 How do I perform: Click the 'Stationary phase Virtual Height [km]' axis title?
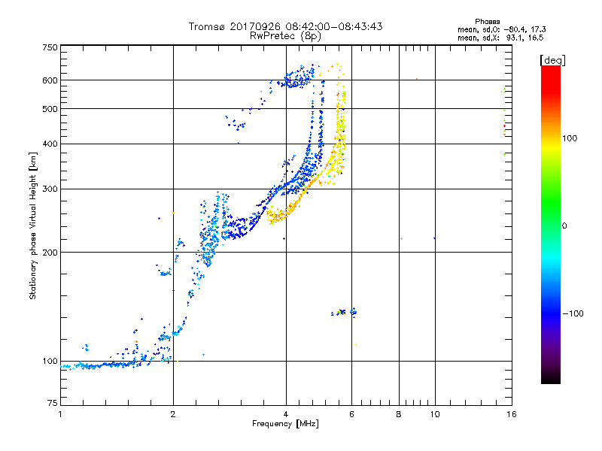tap(33, 225)
